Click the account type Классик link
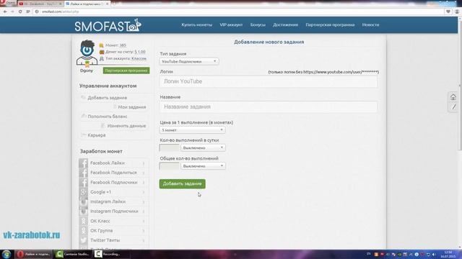Viewport: 462px width, 259px height. (x=139, y=58)
